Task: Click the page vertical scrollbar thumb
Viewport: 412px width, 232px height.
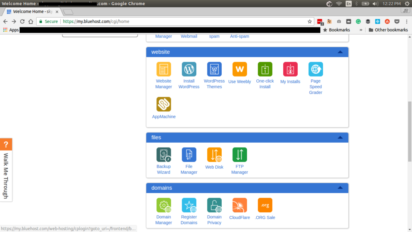Action: [x=410, y=132]
